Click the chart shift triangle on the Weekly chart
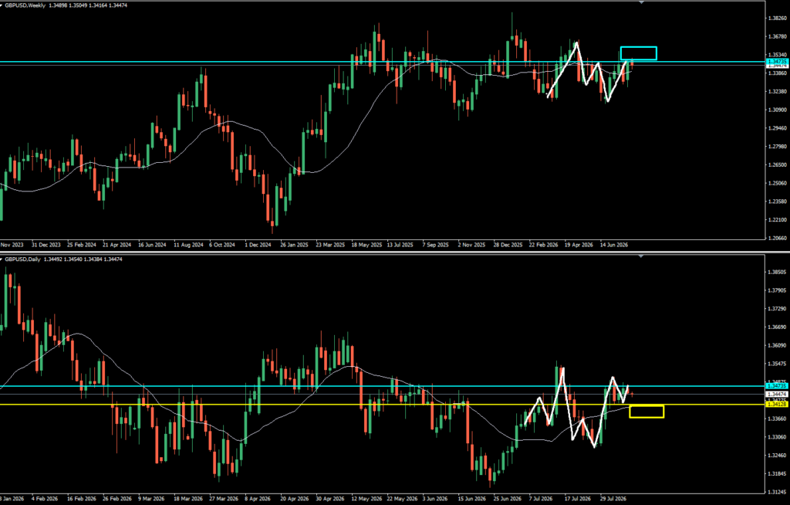 (x=641, y=2)
